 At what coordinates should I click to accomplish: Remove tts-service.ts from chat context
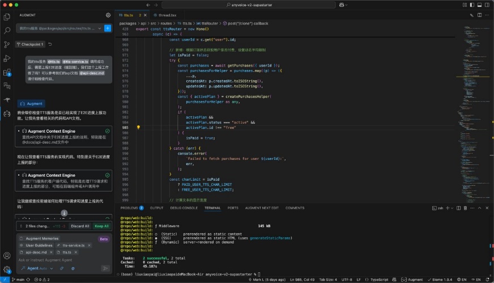pyautogui.click(x=88, y=245)
